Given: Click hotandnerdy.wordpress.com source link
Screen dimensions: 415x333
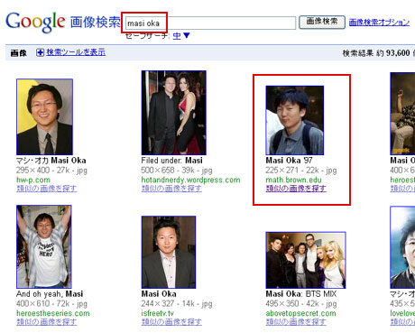Looking at the screenshot, I should [x=190, y=180].
